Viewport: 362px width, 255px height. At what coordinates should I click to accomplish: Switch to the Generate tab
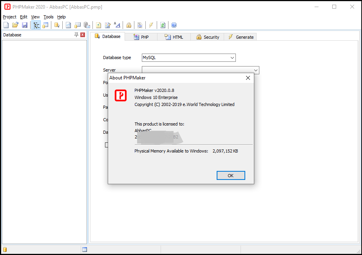[x=240, y=37]
